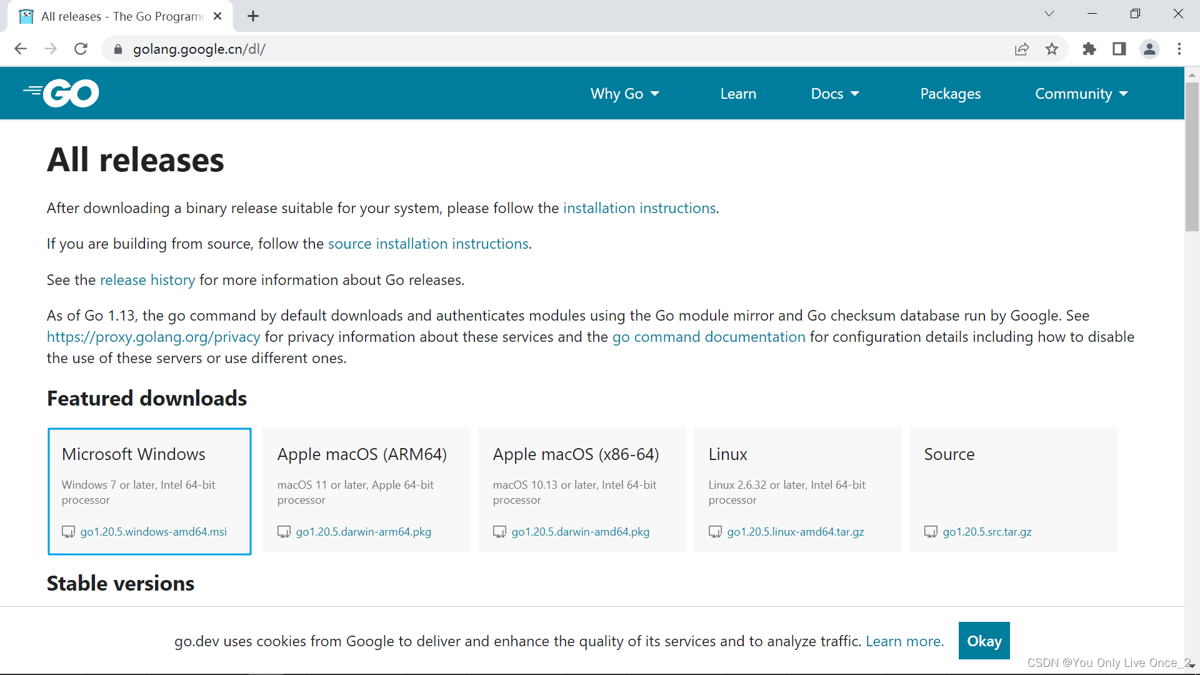This screenshot has height=675, width=1200.
Task: Open the Learn navigation menu item
Action: (x=739, y=93)
